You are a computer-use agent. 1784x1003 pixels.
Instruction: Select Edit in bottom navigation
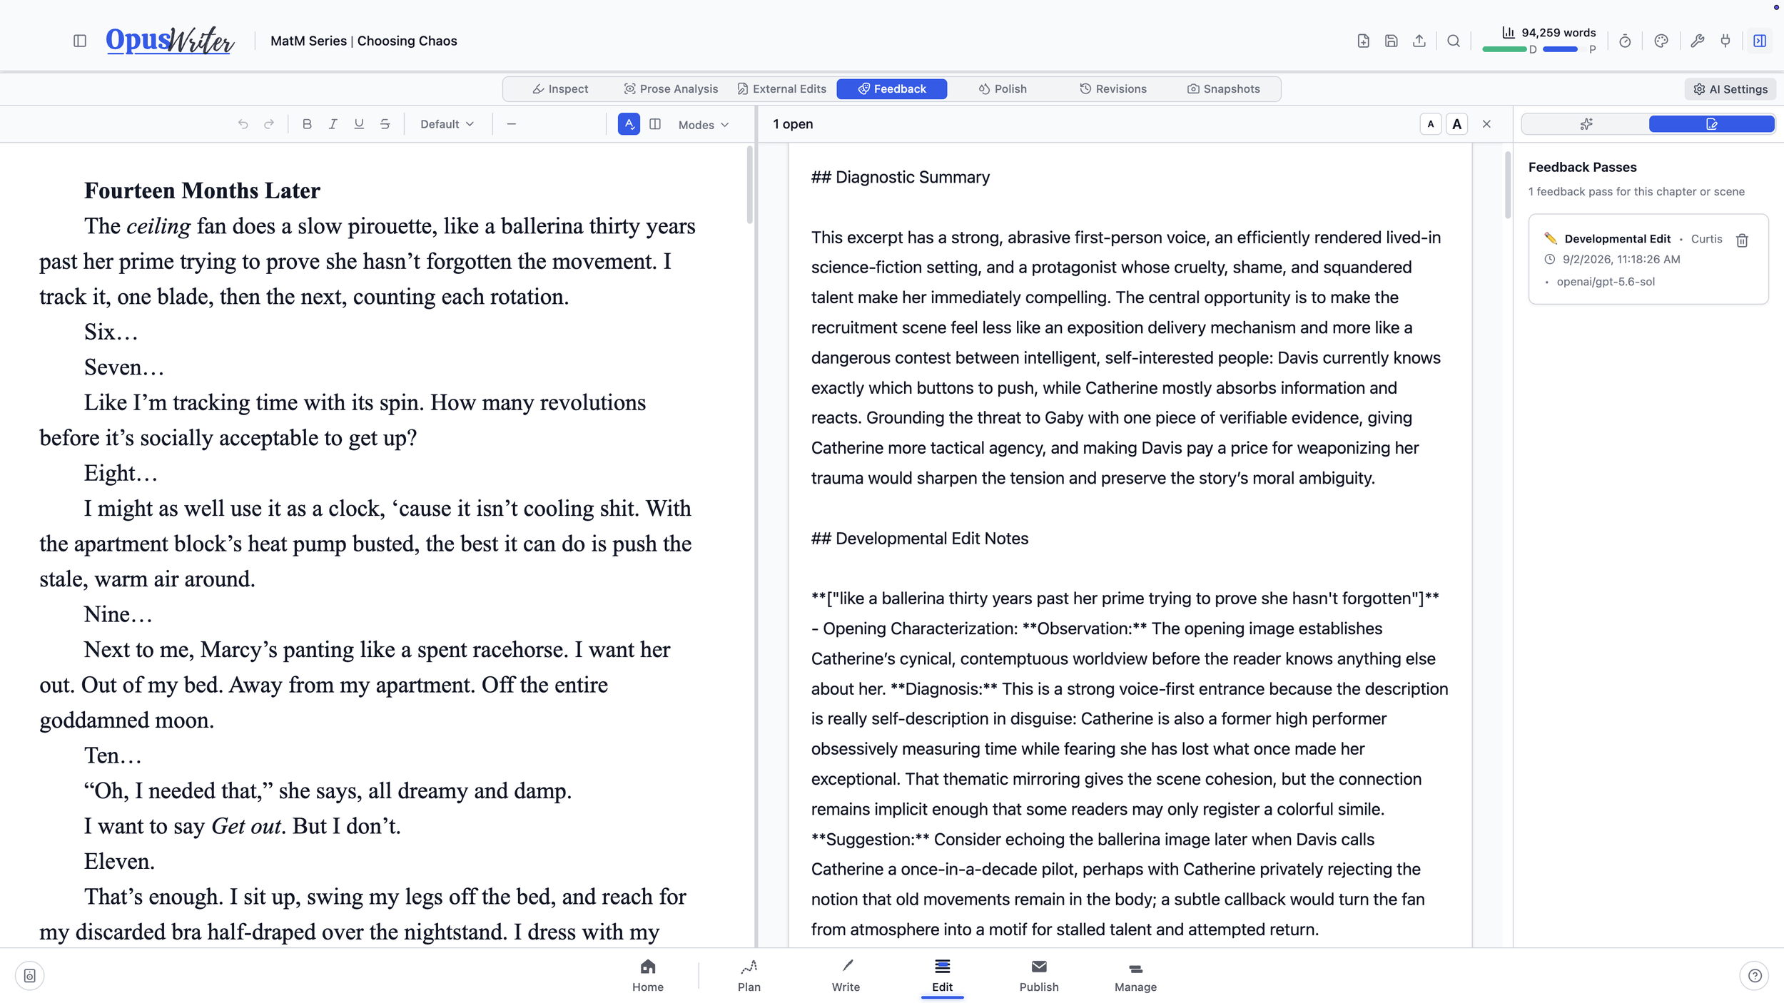(942, 975)
